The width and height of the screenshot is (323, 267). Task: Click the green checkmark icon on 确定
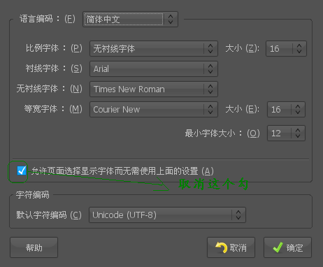[x=278, y=247]
